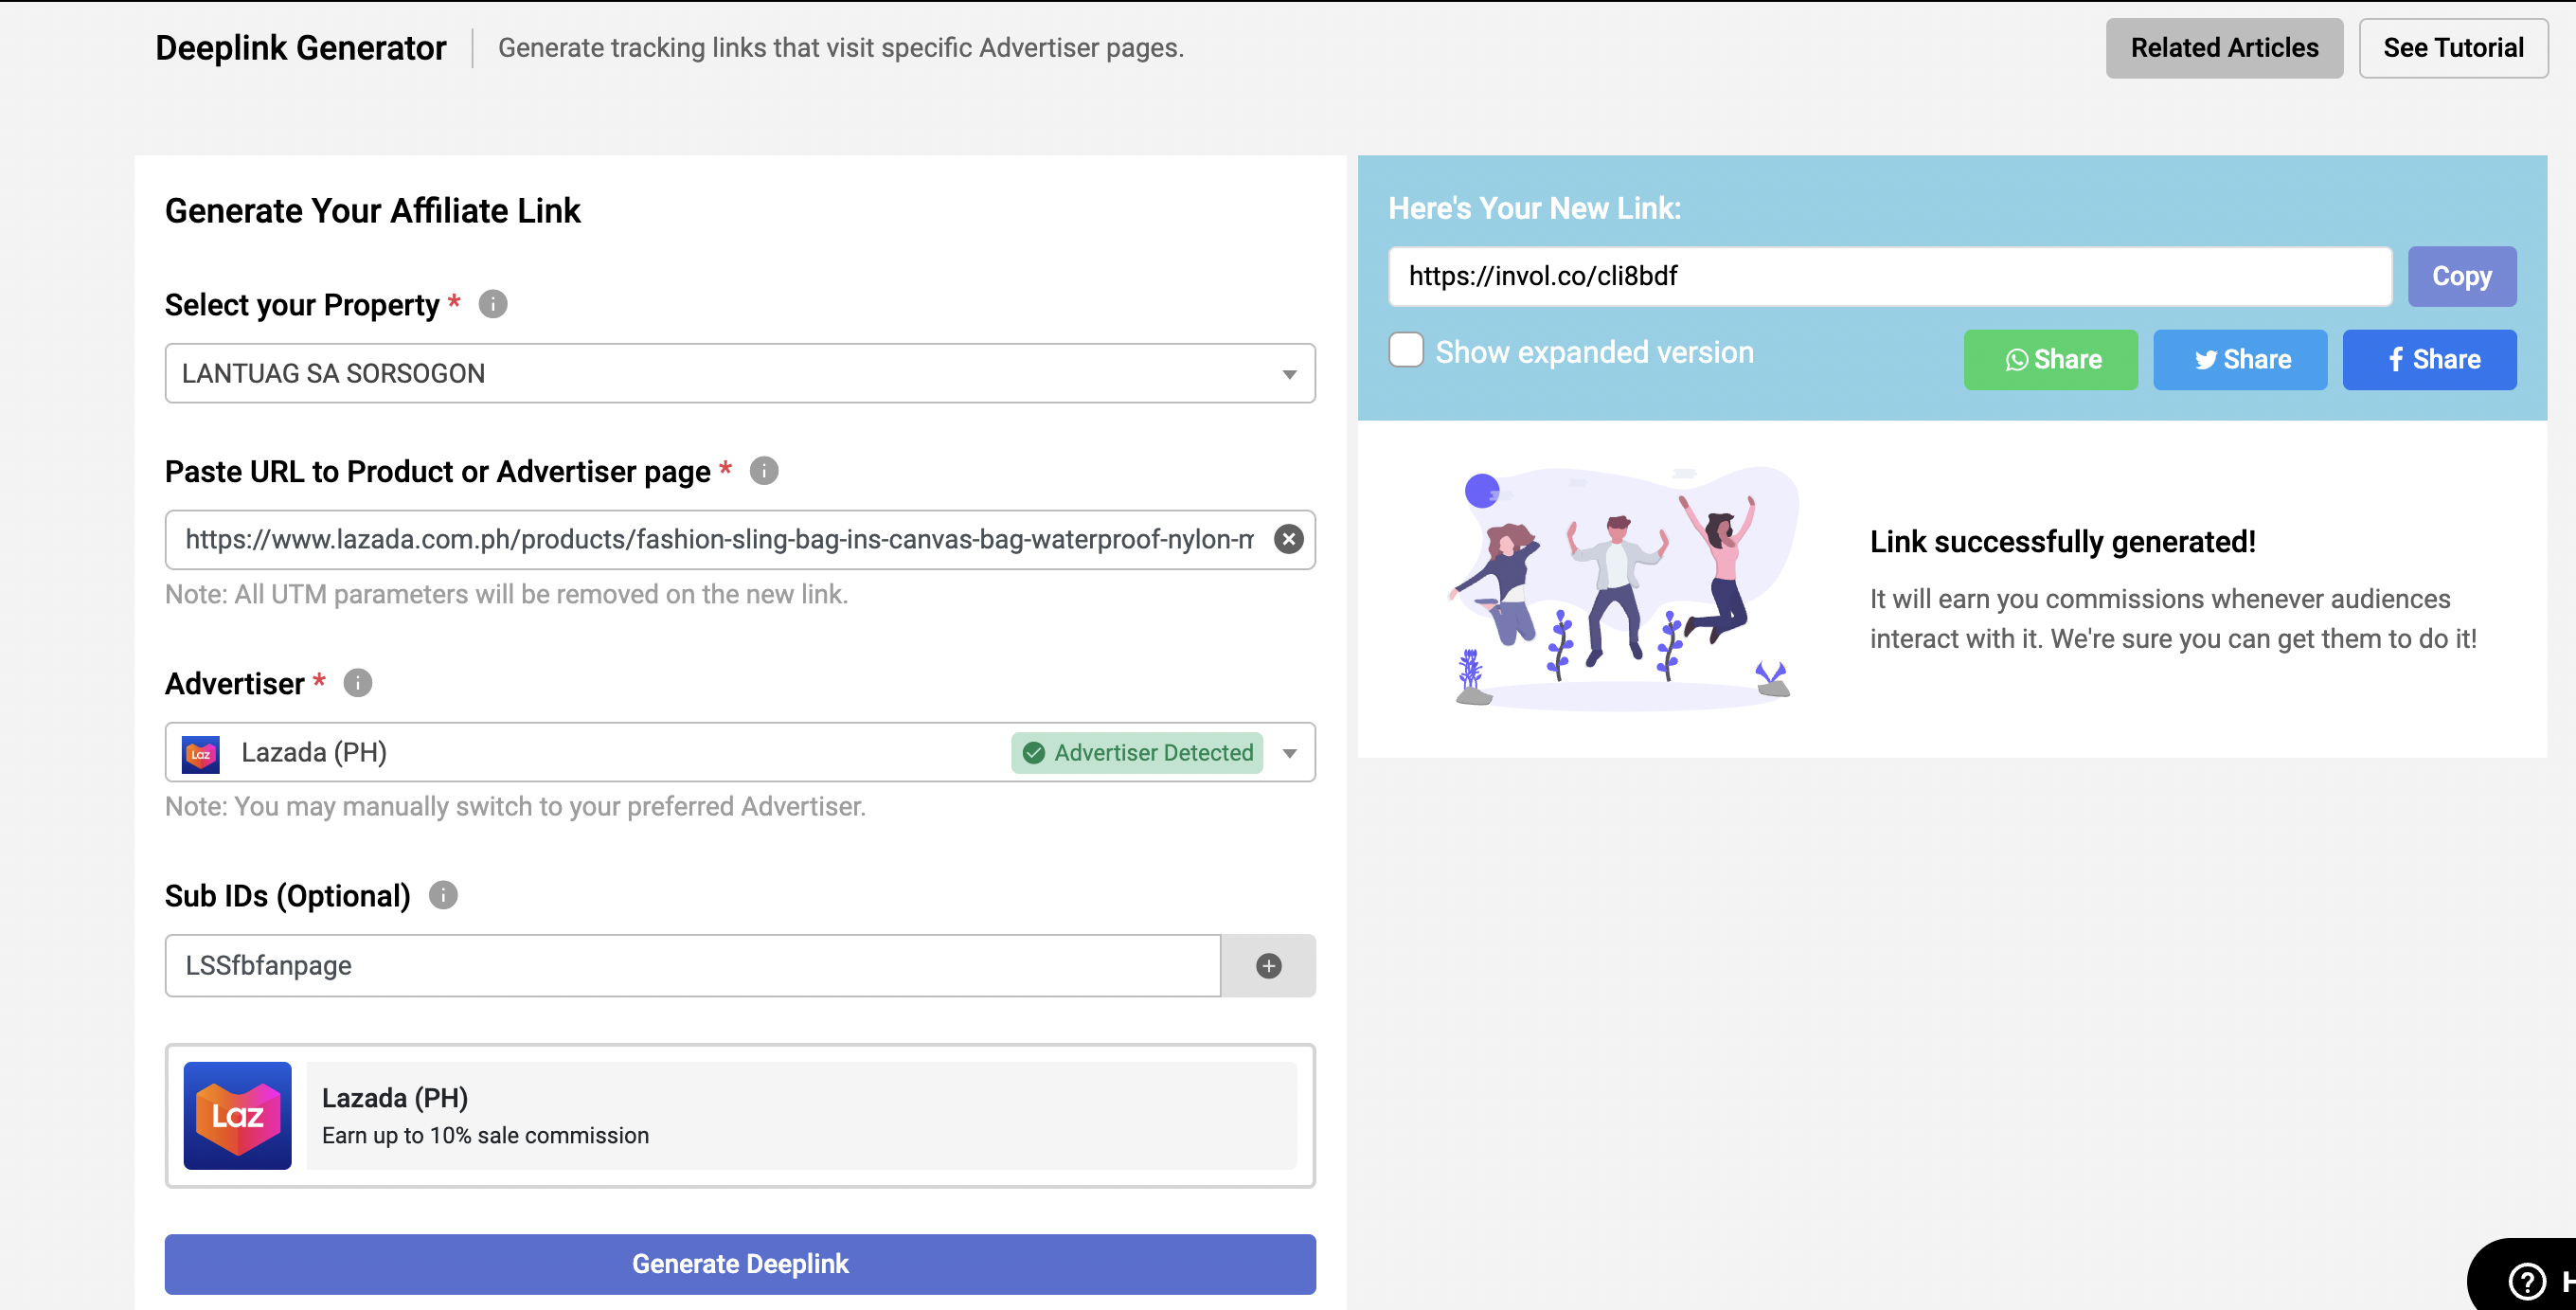Click info icon beside Select your Property
The width and height of the screenshot is (2576, 1310).
(493, 304)
